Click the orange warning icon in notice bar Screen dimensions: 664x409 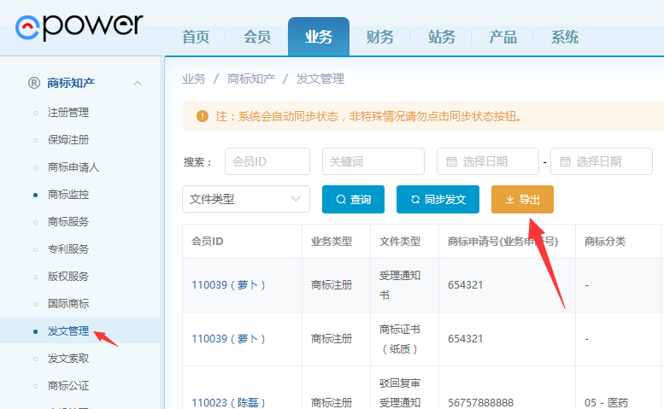[202, 116]
